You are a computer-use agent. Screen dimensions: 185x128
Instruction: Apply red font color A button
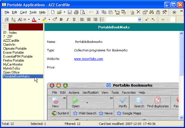tap(34, 19)
